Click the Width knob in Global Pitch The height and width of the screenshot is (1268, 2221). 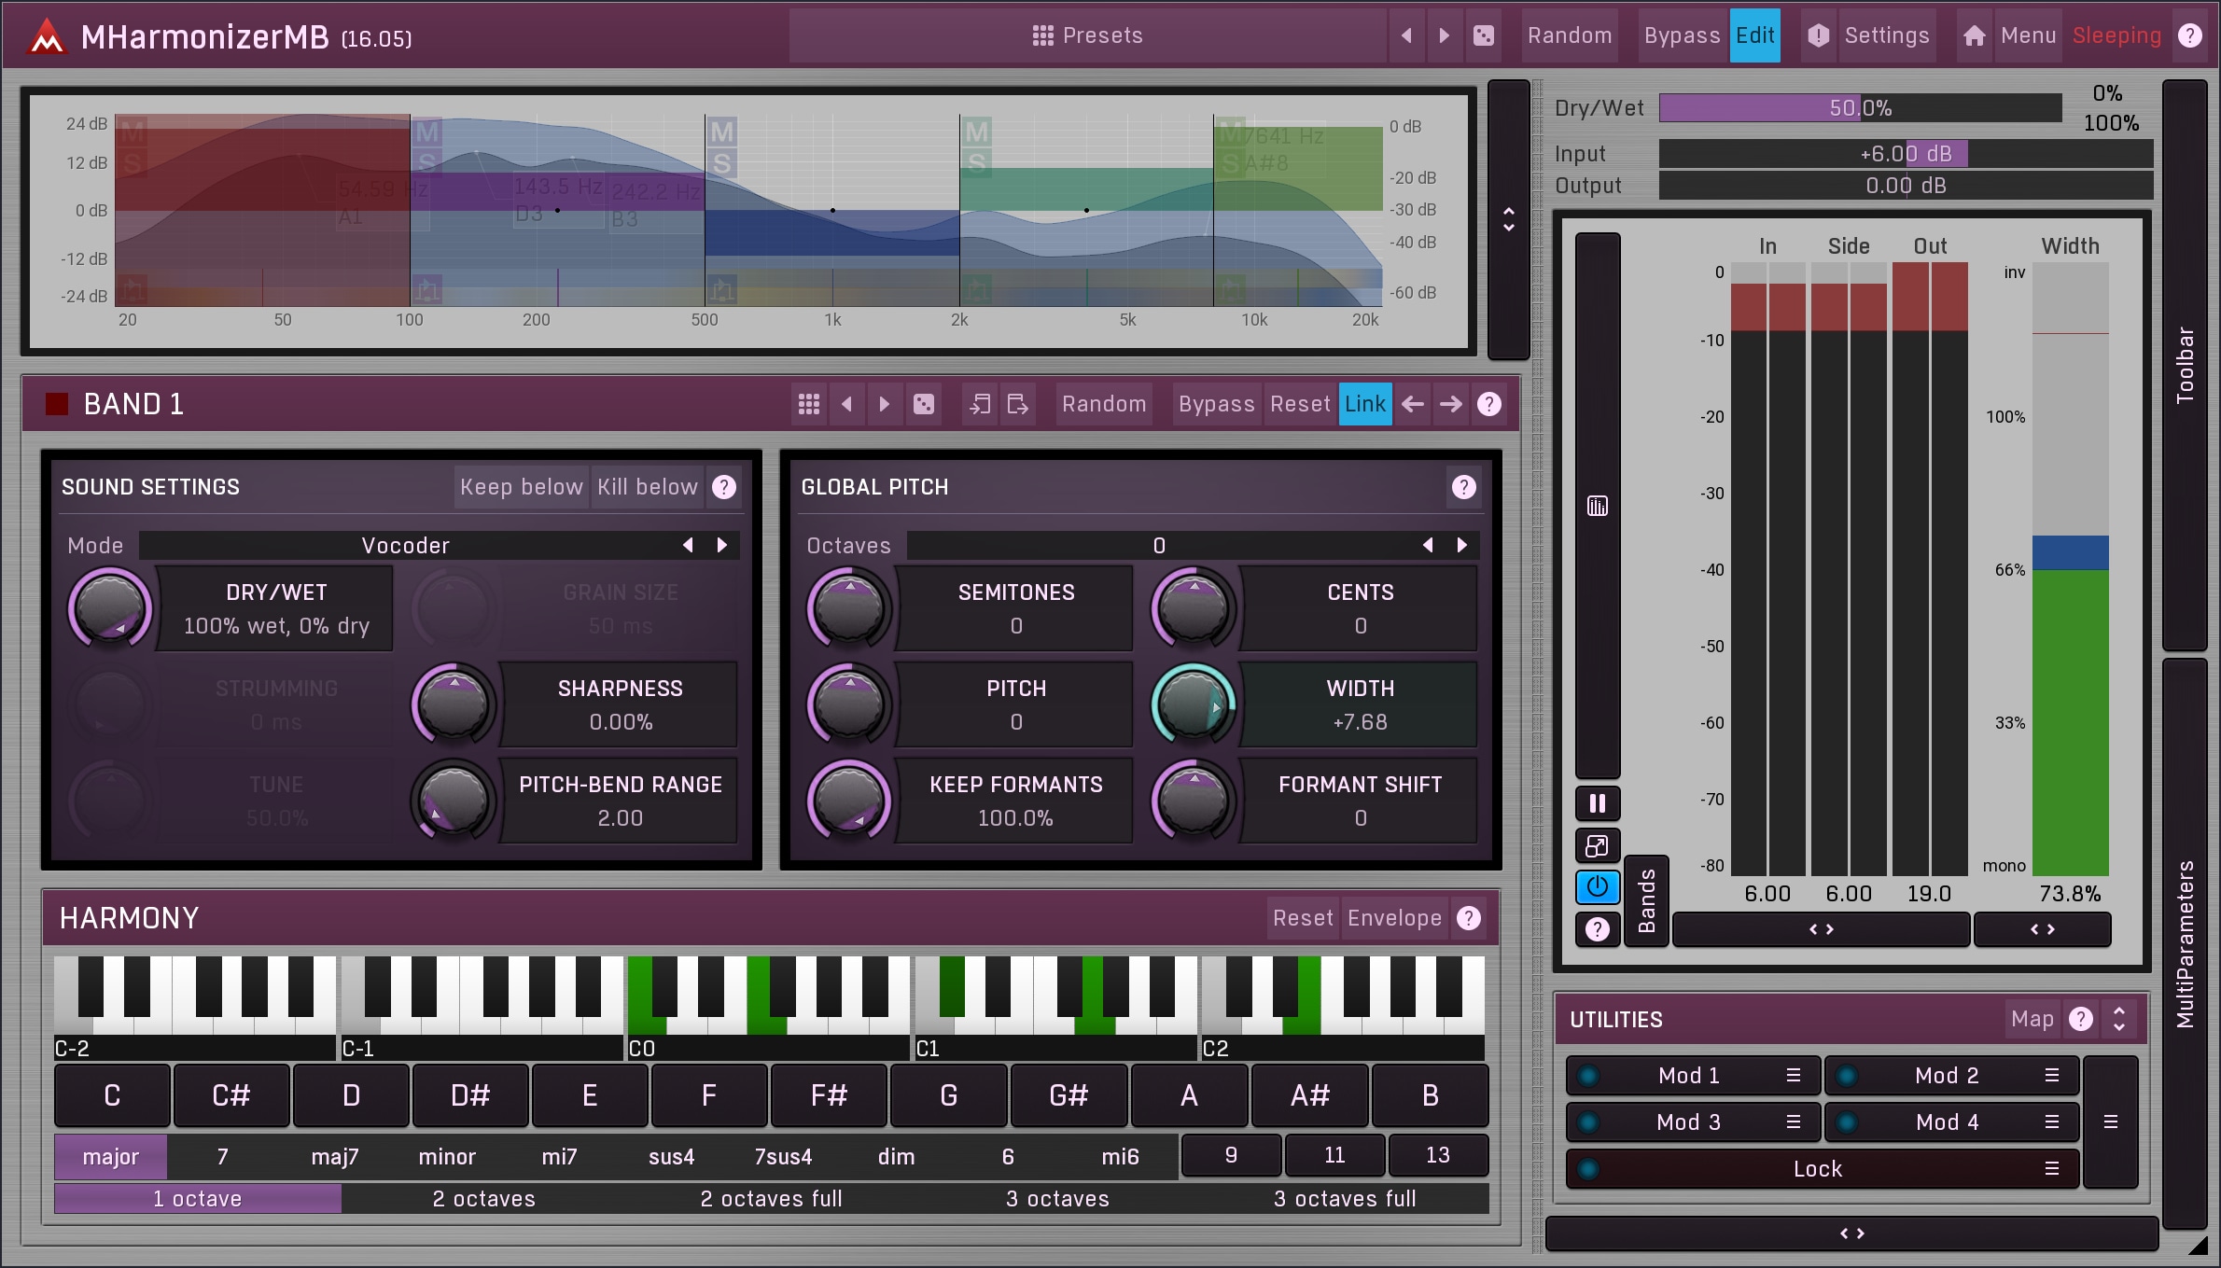pyautogui.click(x=1193, y=704)
